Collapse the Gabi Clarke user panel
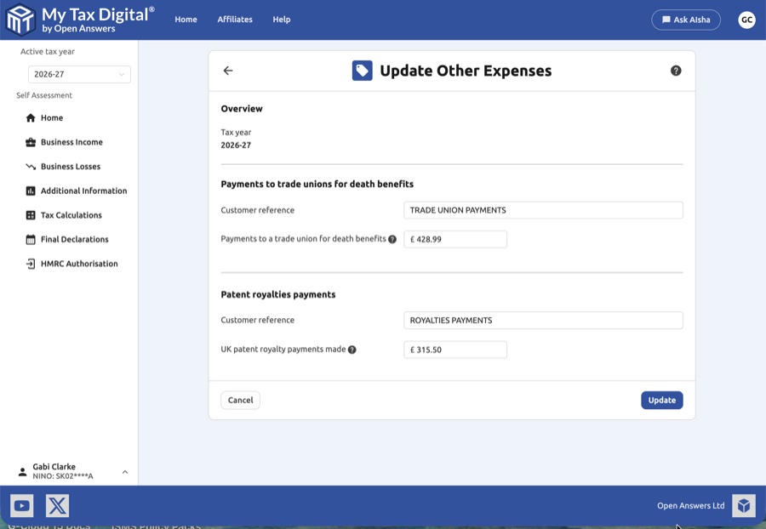The image size is (766, 529). [x=124, y=470]
